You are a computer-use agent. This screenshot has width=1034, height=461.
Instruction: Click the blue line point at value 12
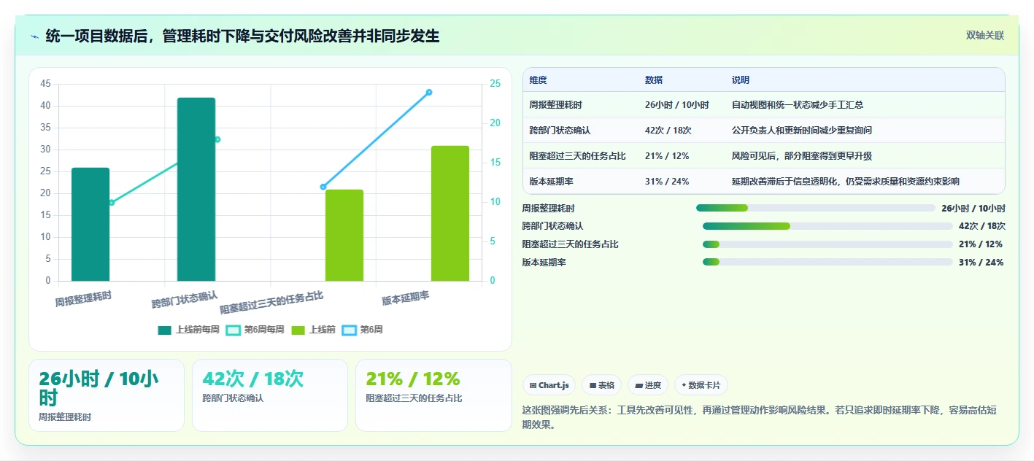(323, 187)
